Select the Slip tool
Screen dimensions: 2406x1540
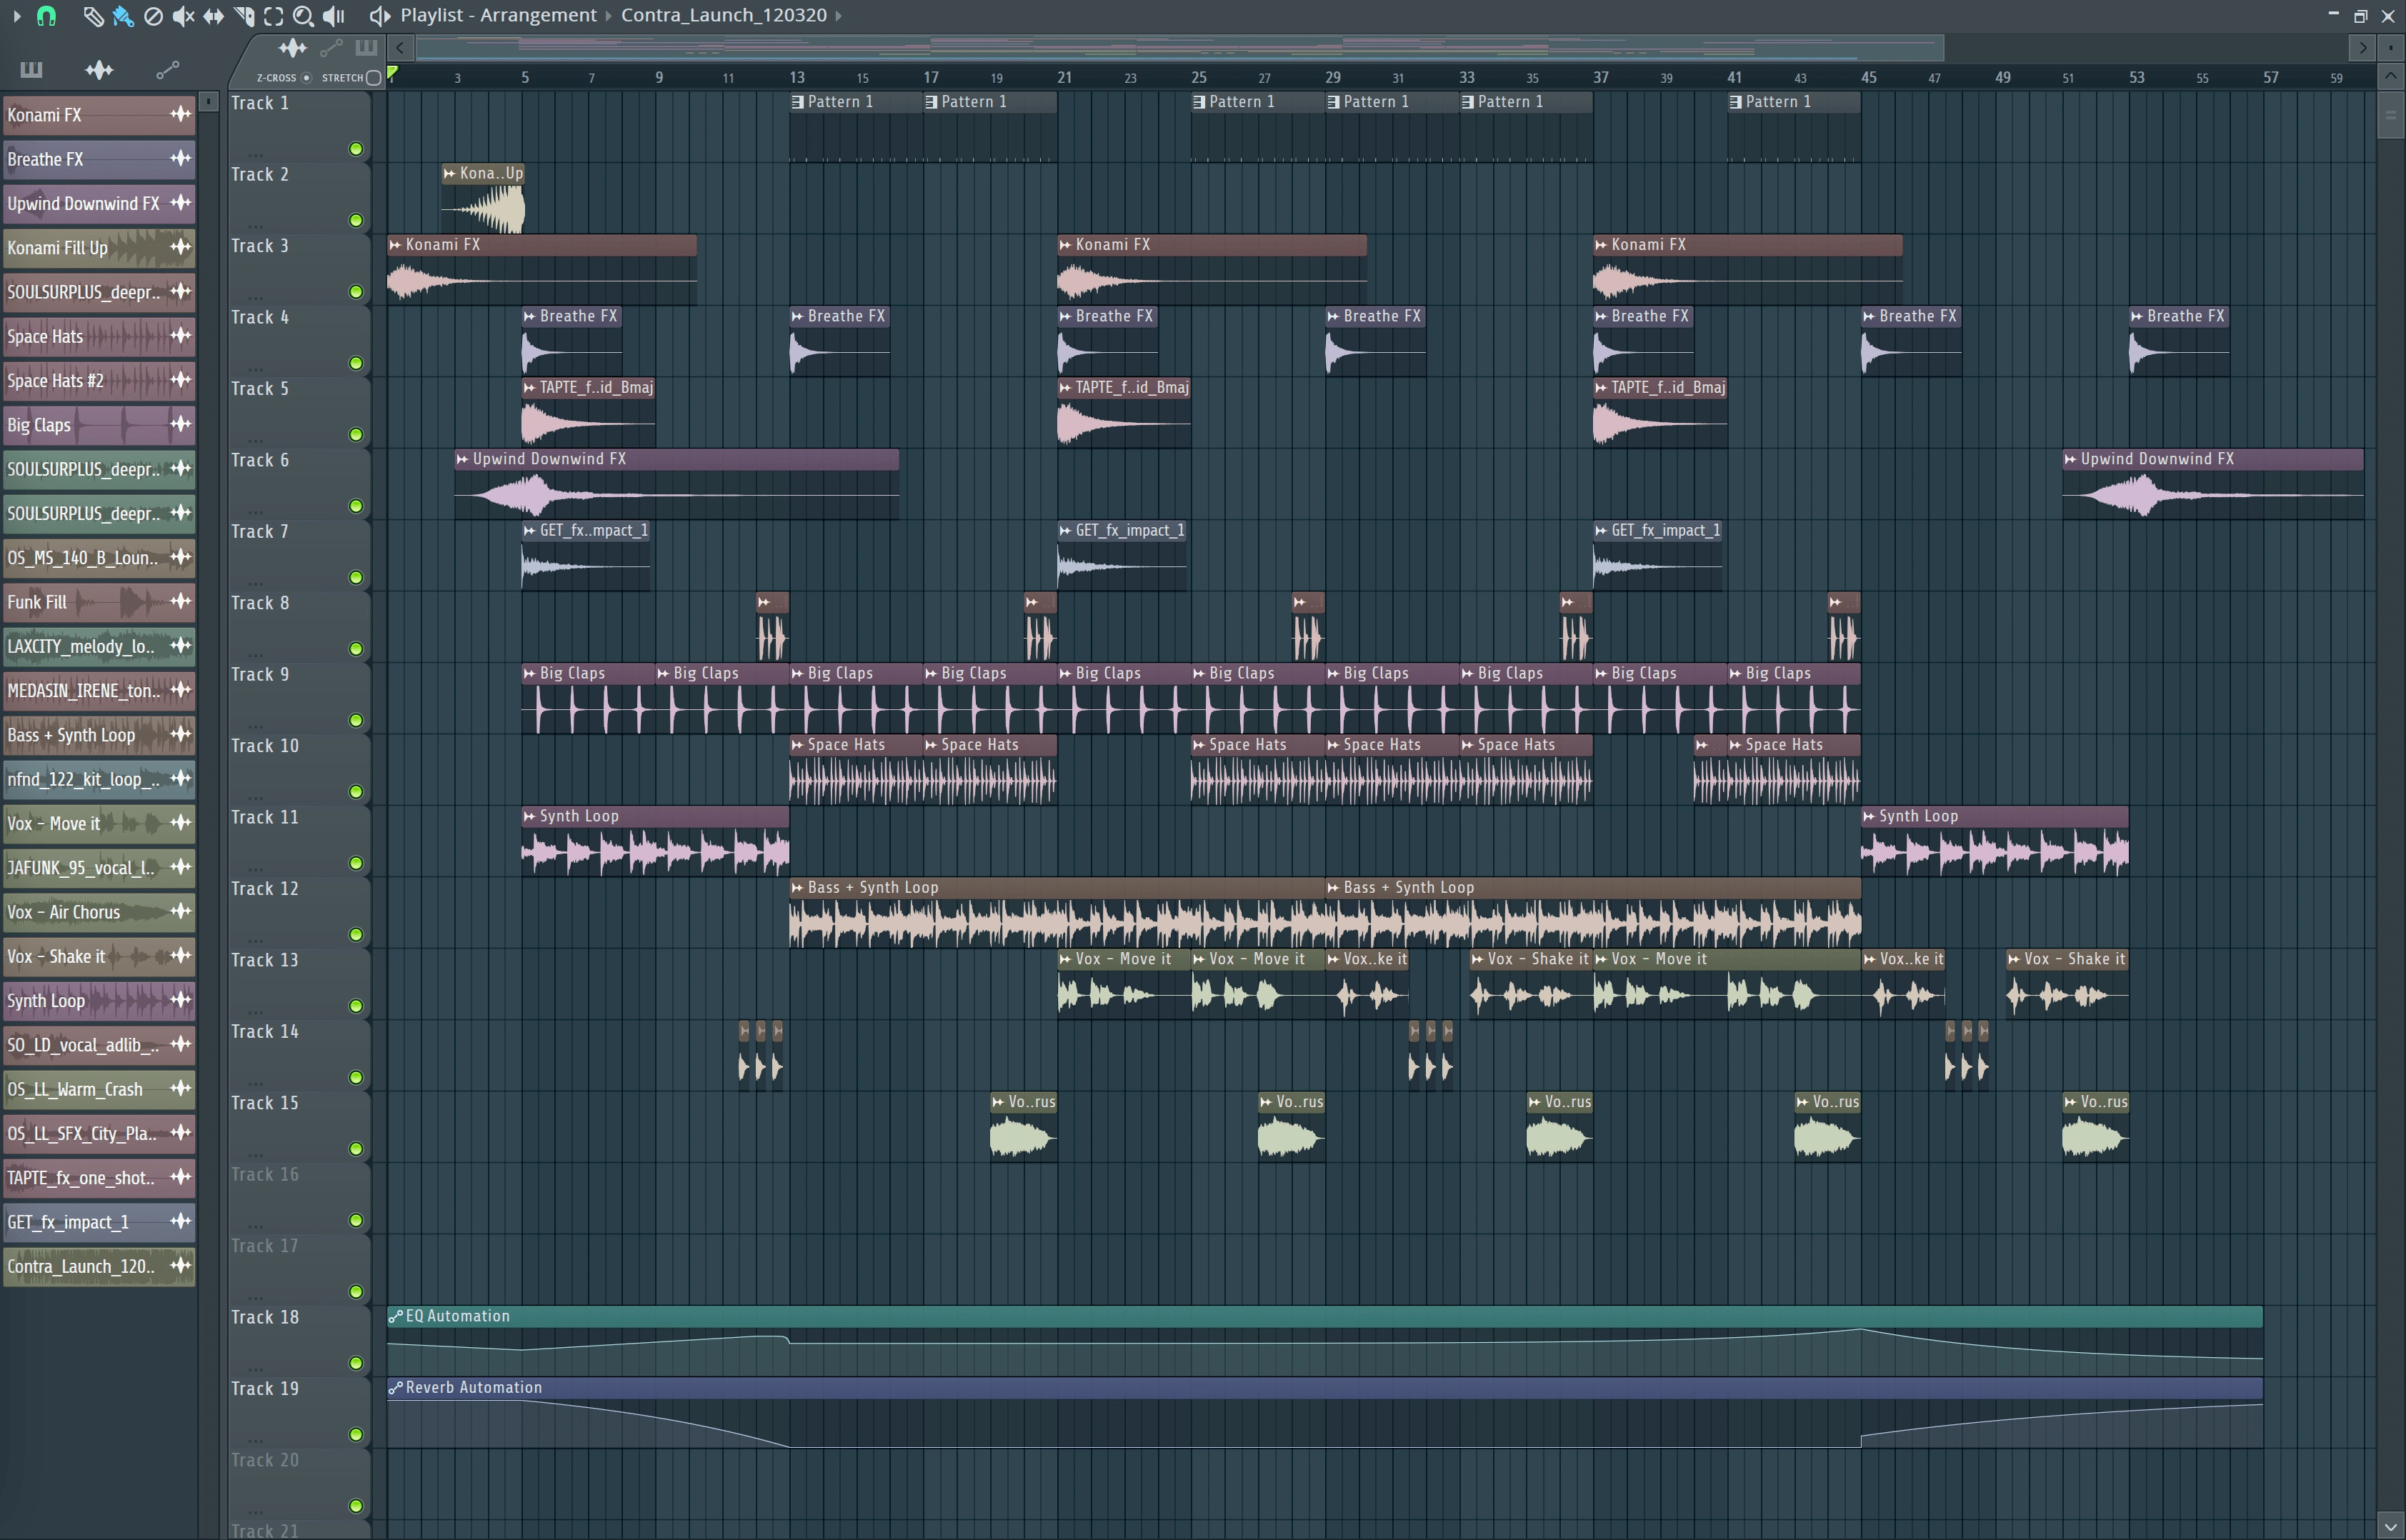pyautogui.click(x=213, y=16)
